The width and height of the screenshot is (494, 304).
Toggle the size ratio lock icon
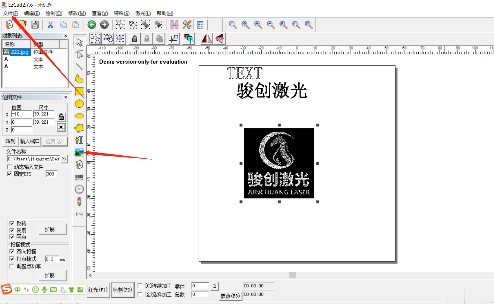(x=61, y=117)
